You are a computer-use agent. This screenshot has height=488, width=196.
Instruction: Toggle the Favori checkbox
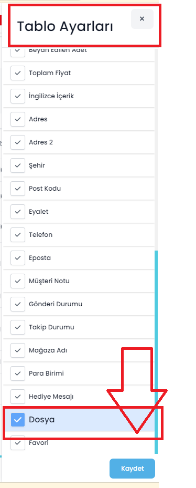point(18,443)
